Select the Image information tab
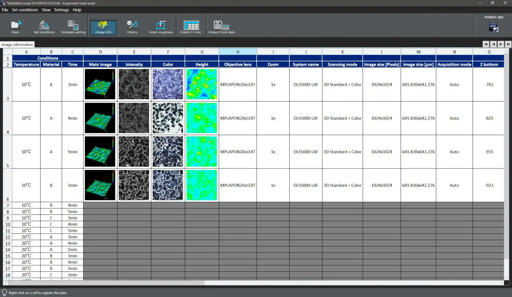Image resolution: width=512 pixels, height=297 pixels. point(17,45)
